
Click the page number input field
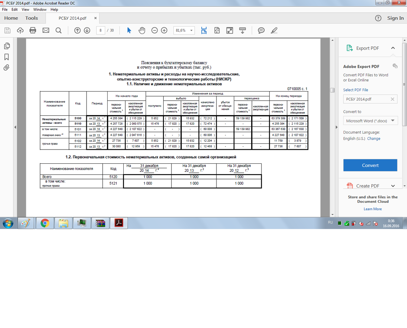pyautogui.click(x=100, y=31)
